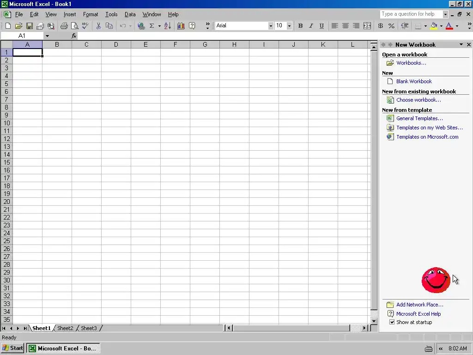Open Templates on Microsoft.com link
The width and height of the screenshot is (473, 355).
coord(427,137)
